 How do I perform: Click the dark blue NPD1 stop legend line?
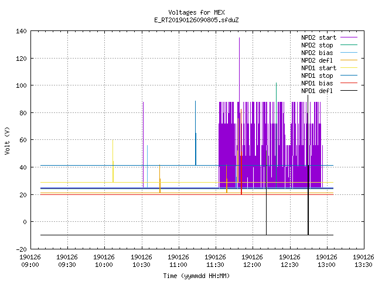pyautogui.click(x=349, y=76)
